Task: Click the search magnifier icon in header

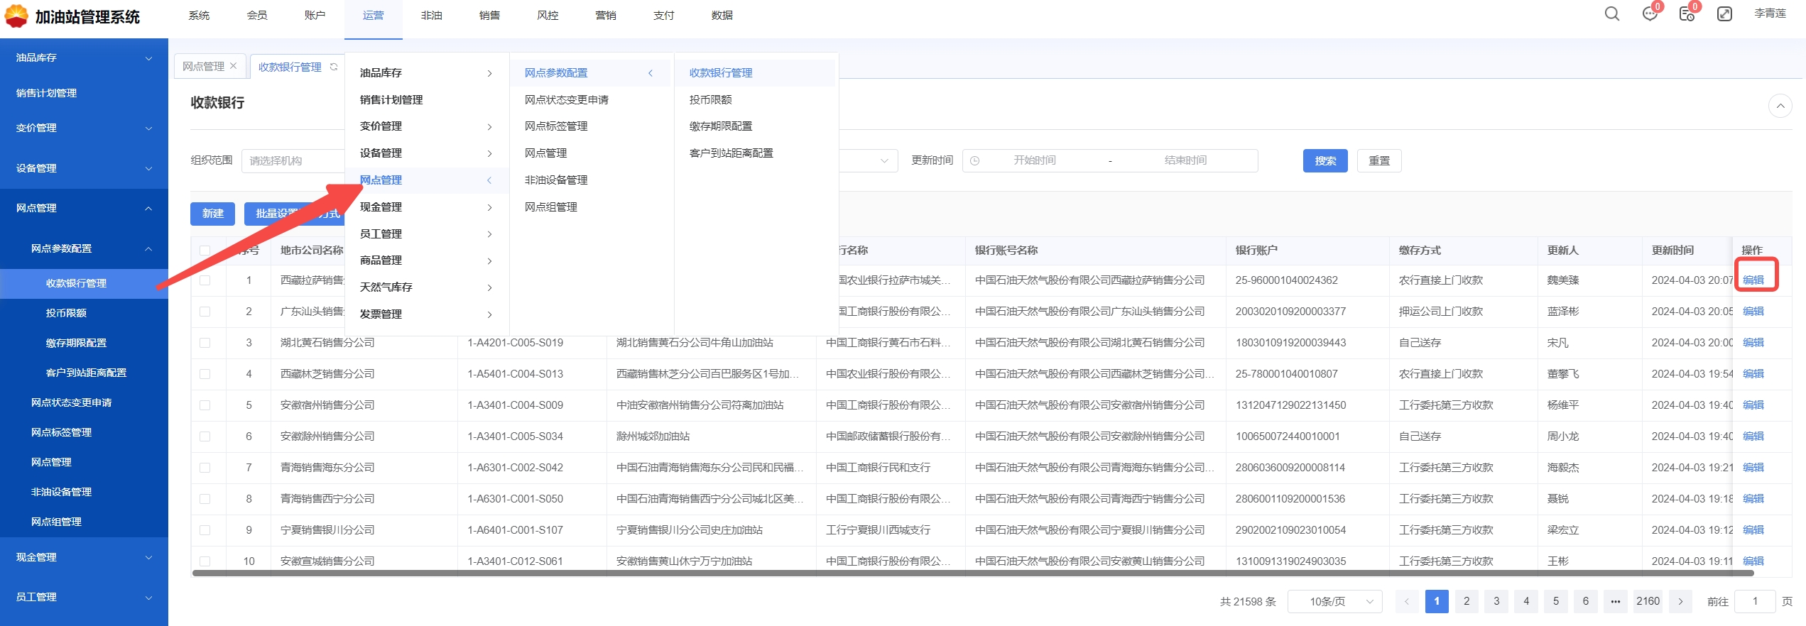Action: coord(1611,14)
